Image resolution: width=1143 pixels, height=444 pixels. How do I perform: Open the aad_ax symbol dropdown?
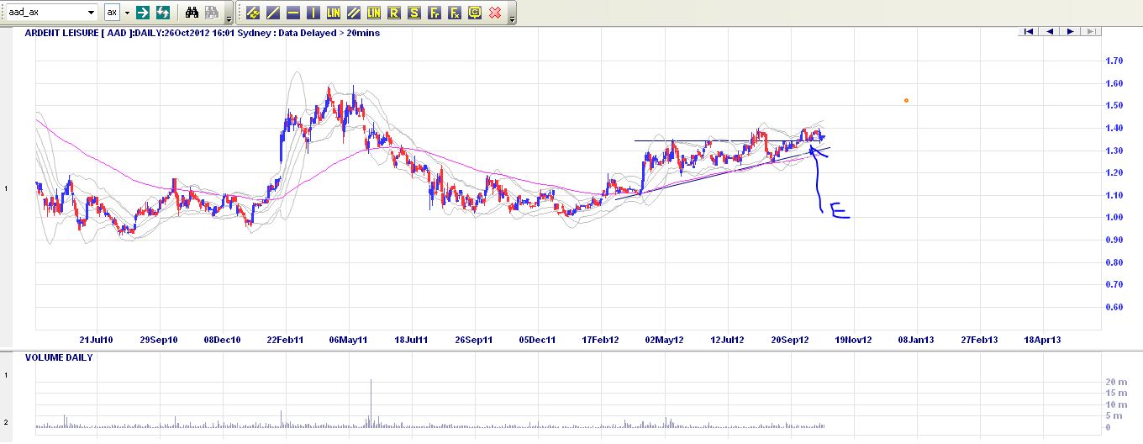tap(91, 13)
